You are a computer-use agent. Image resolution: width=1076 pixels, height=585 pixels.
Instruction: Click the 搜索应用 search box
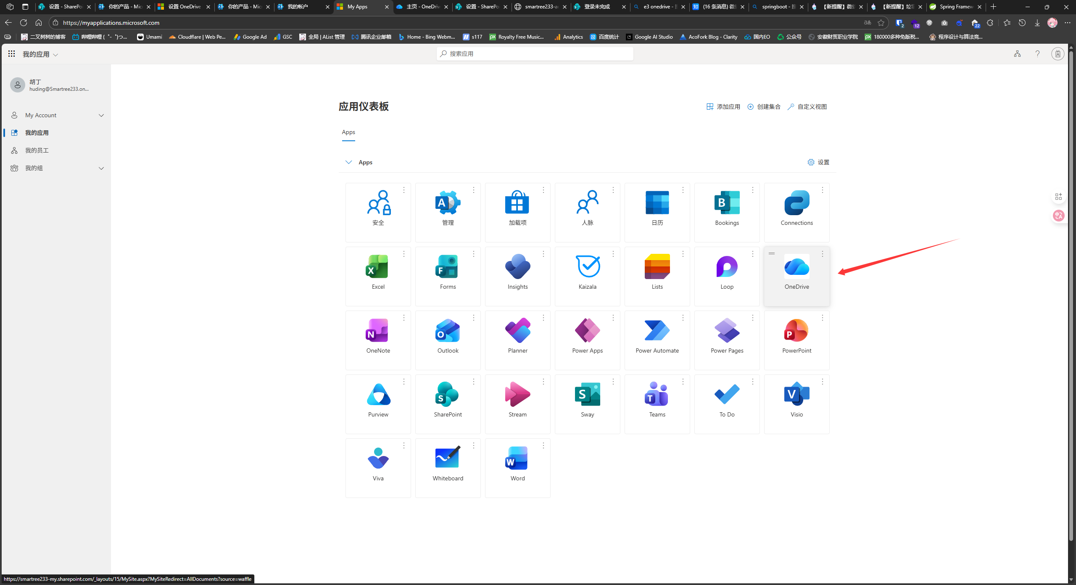pyautogui.click(x=535, y=54)
